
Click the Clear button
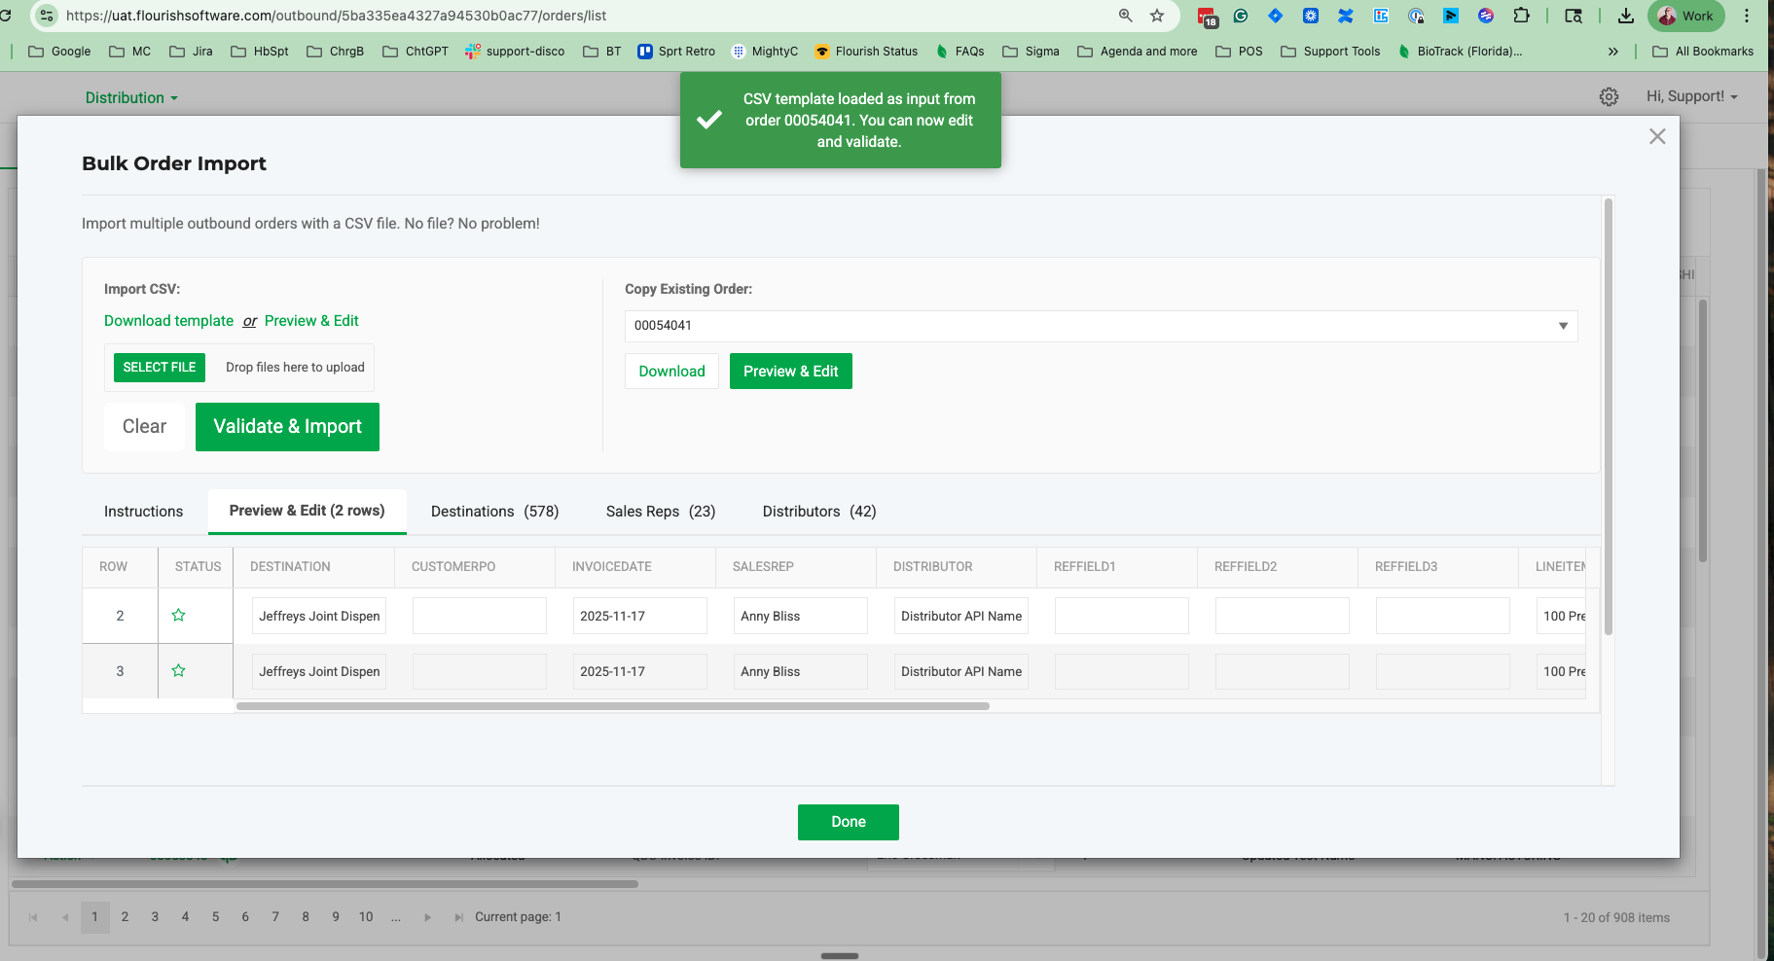[x=145, y=427]
